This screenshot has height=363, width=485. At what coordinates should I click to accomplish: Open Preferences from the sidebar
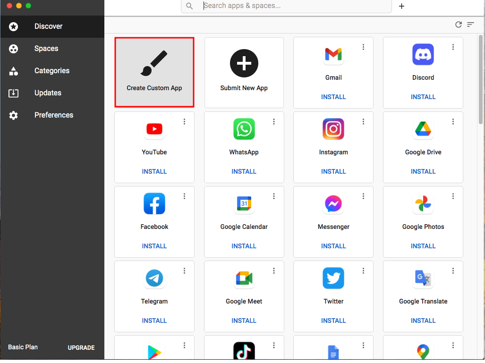pos(53,115)
